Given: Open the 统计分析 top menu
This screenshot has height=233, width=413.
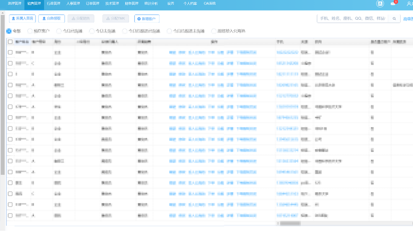Looking at the screenshot, I should 151,4.
